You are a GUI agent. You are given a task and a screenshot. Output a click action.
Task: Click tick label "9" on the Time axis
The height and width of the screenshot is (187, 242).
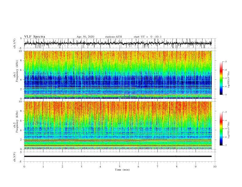[x=196, y=167]
